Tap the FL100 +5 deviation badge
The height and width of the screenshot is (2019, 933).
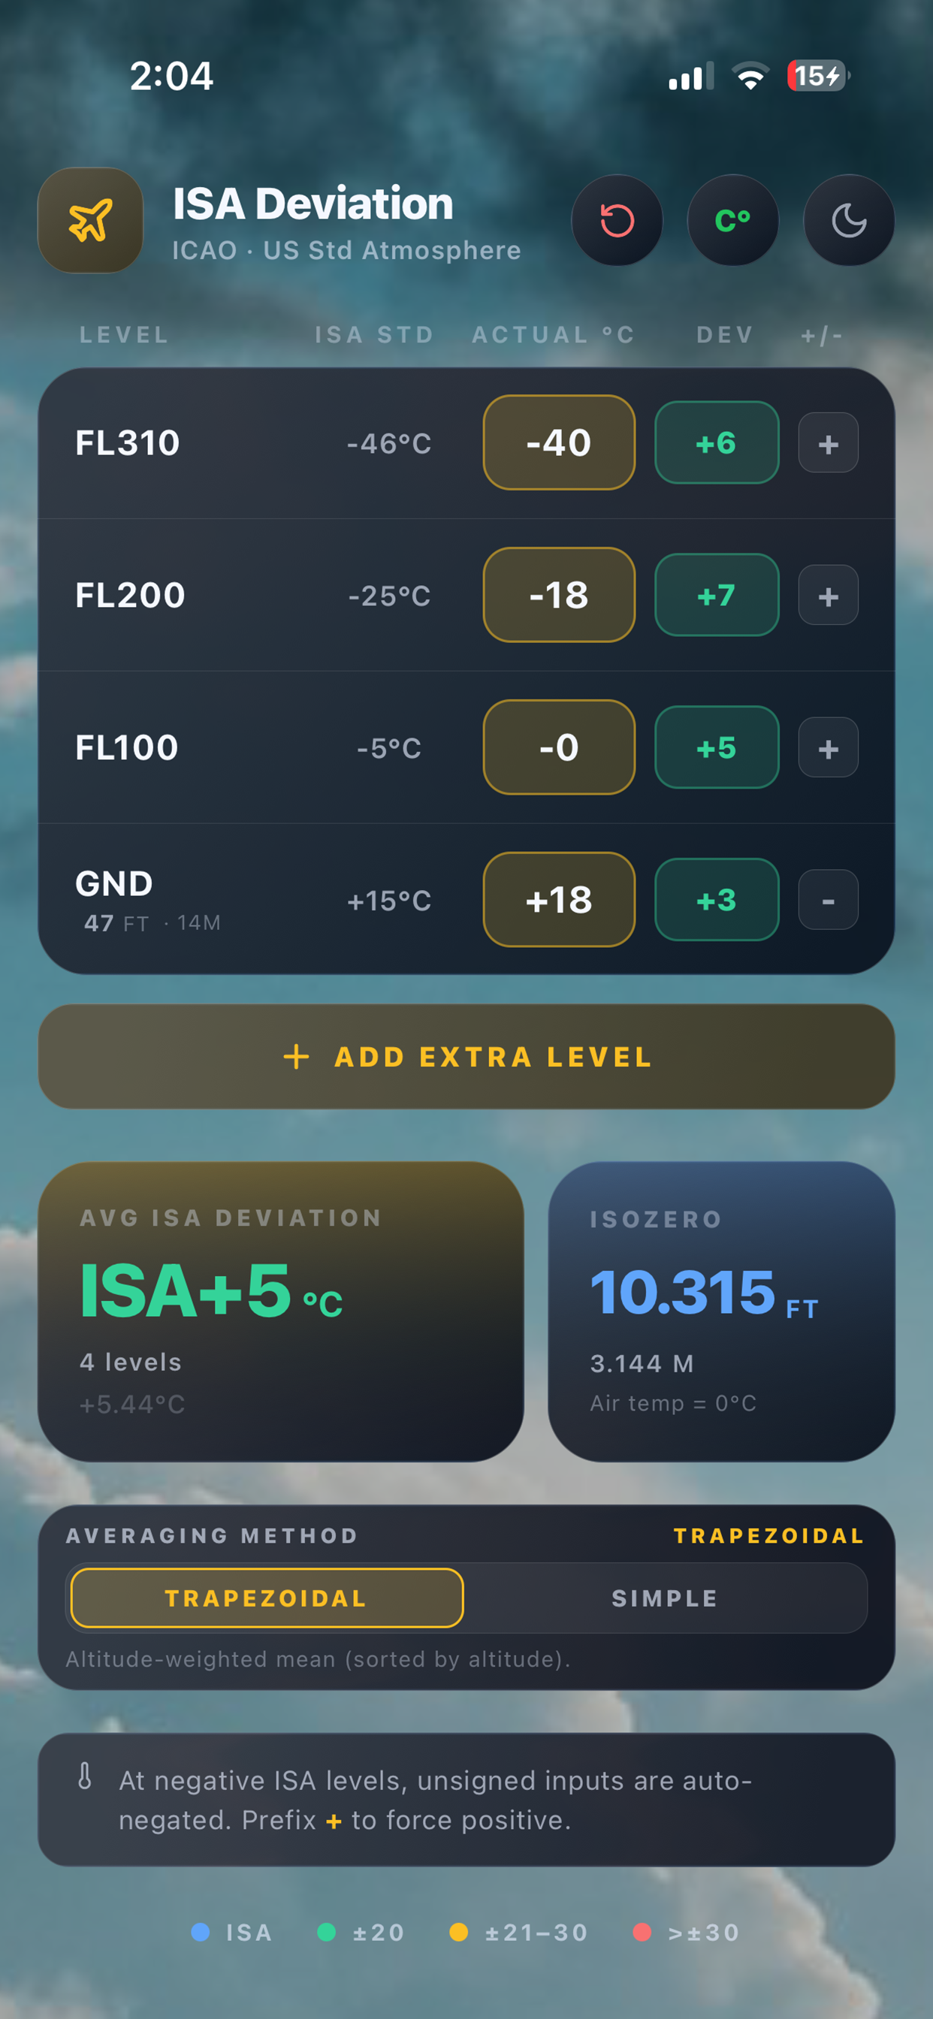click(x=717, y=747)
